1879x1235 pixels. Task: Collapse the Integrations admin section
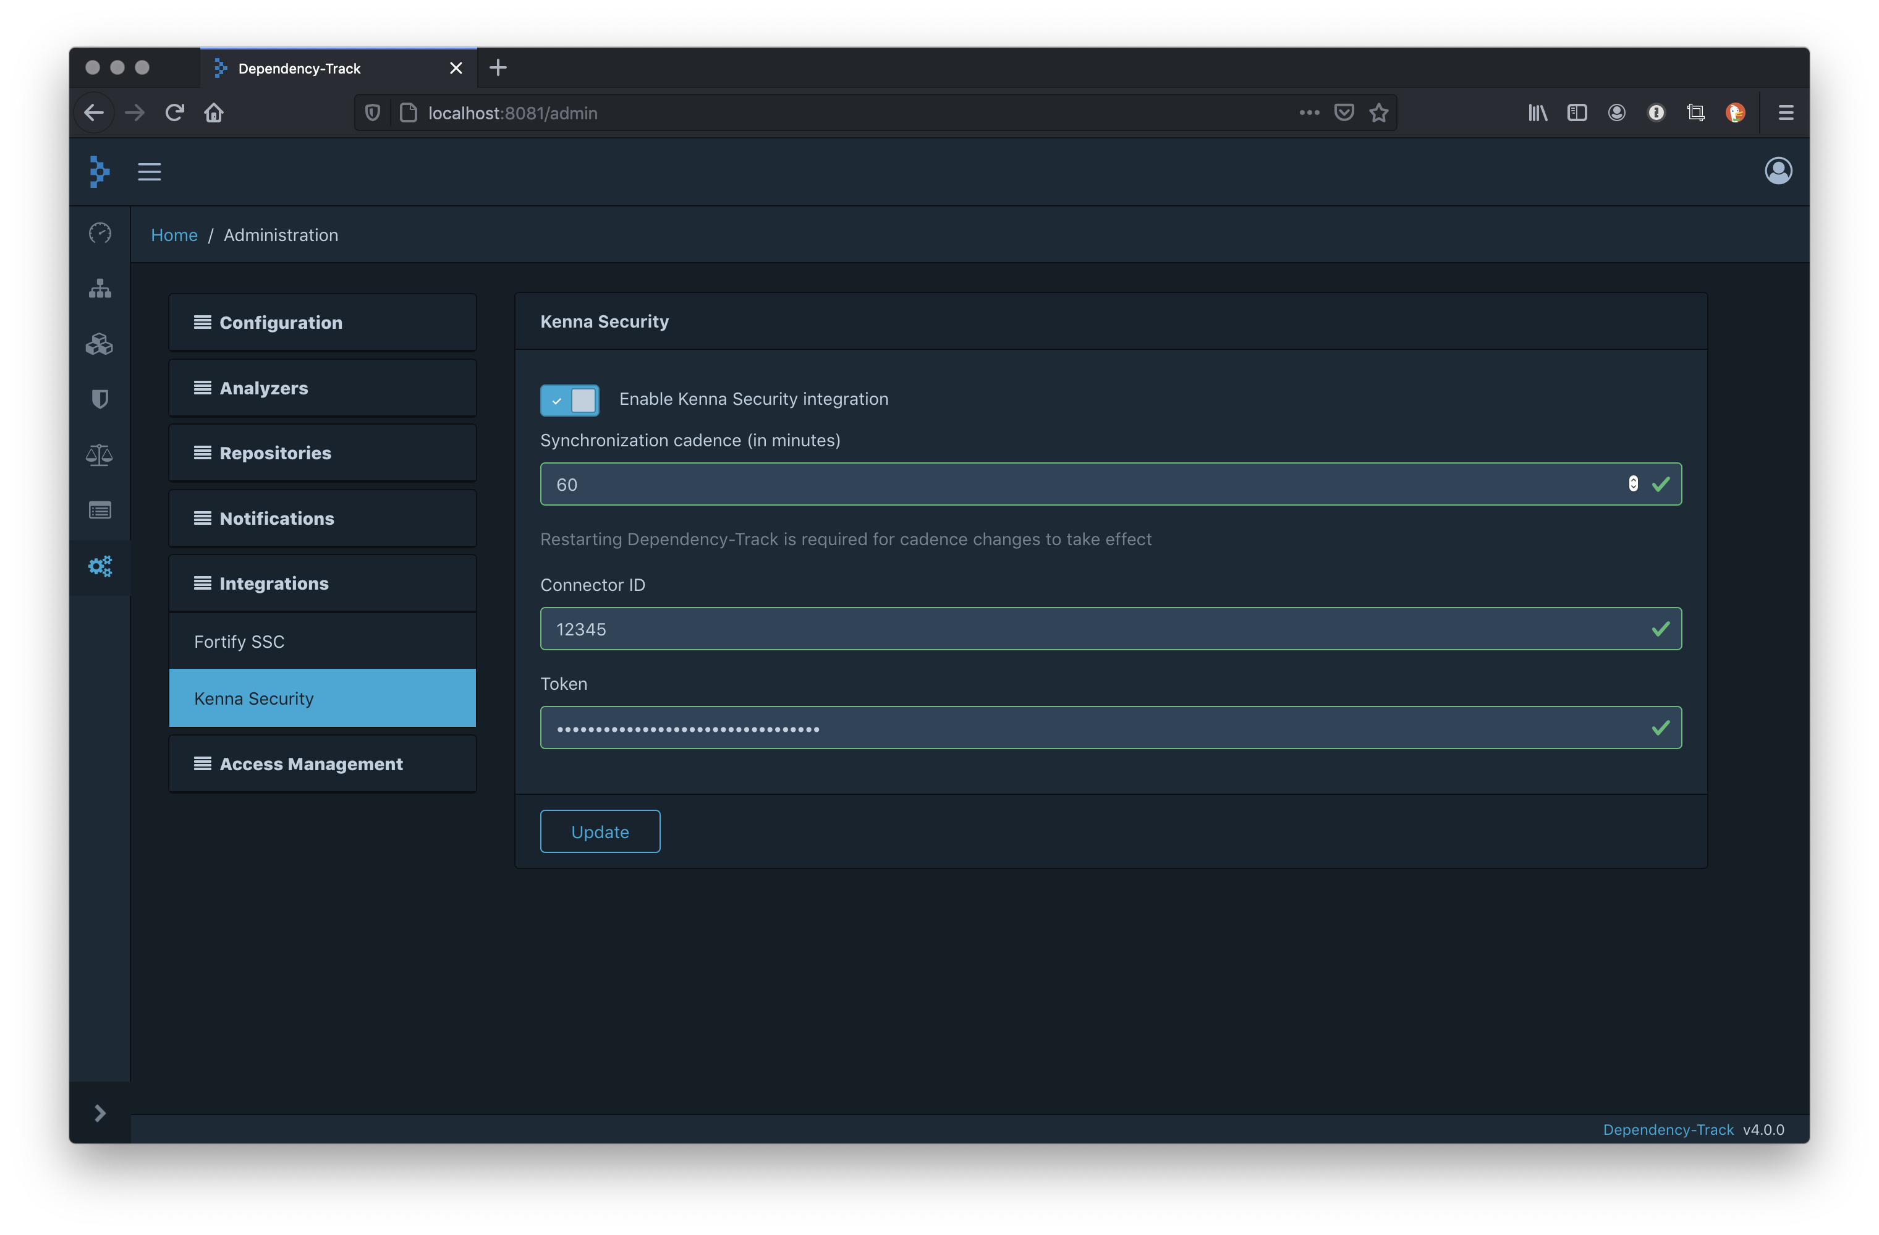tap(322, 583)
